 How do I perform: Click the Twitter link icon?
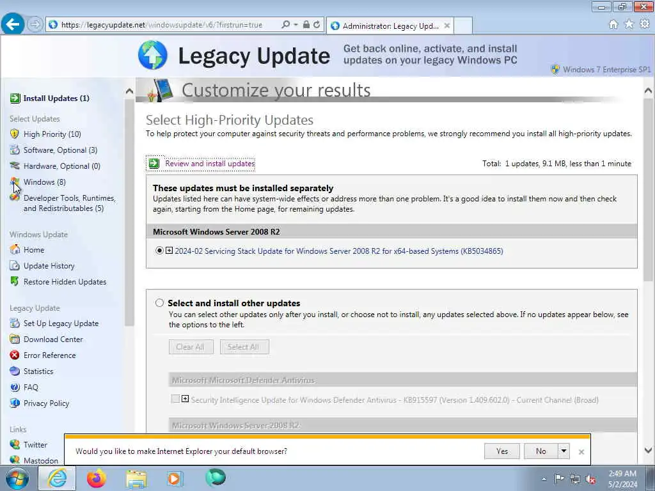tap(15, 444)
